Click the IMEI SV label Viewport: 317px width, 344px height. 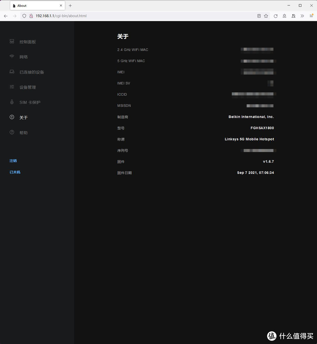tap(124, 83)
